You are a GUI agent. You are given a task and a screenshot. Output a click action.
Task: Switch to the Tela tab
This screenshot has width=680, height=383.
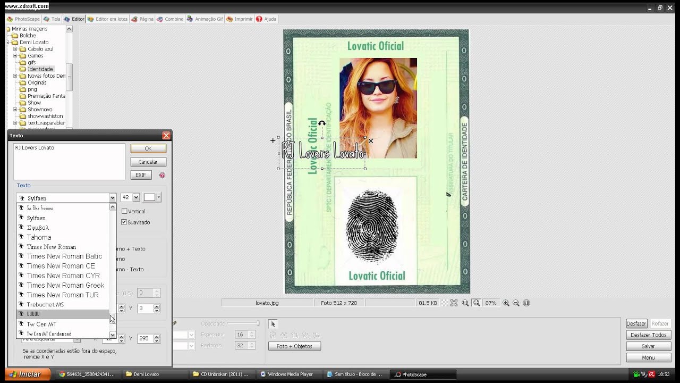pyautogui.click(x=52, y=19)
